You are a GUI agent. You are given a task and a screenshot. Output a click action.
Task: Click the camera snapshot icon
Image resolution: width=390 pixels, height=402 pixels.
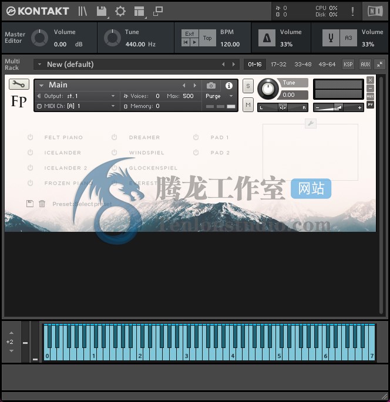211,85
